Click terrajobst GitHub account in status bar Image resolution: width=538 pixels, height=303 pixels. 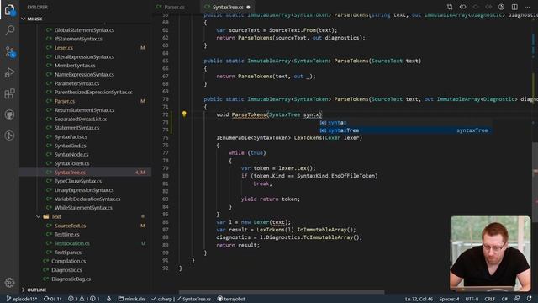click(231, 299)
